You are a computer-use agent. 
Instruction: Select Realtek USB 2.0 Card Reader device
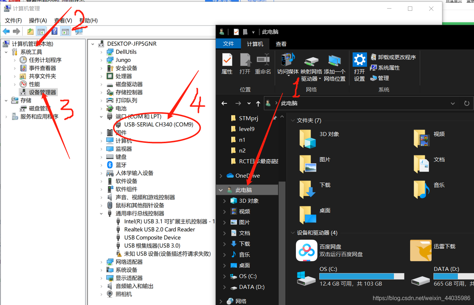[159, 229]
